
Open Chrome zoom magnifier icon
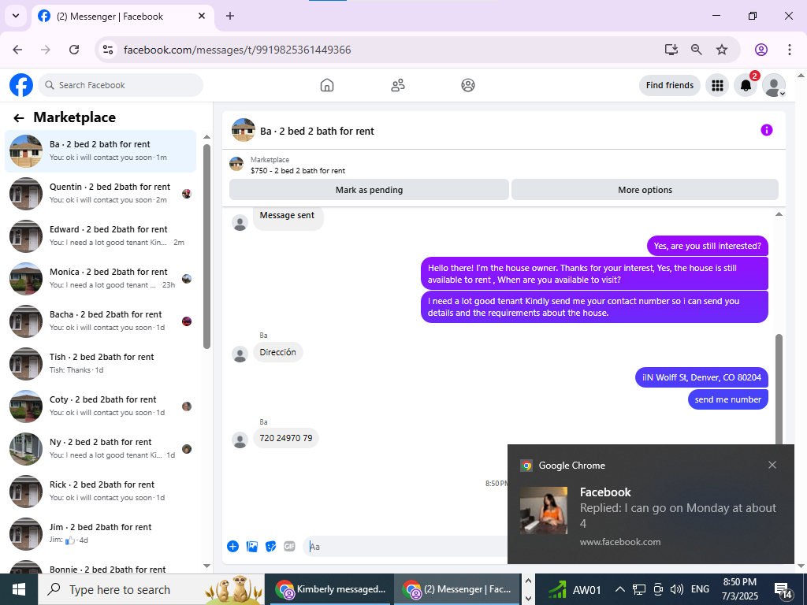coord(697,50)
